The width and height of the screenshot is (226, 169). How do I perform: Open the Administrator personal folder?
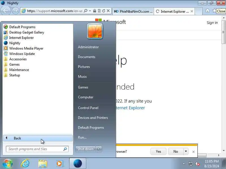pos(88,47)
